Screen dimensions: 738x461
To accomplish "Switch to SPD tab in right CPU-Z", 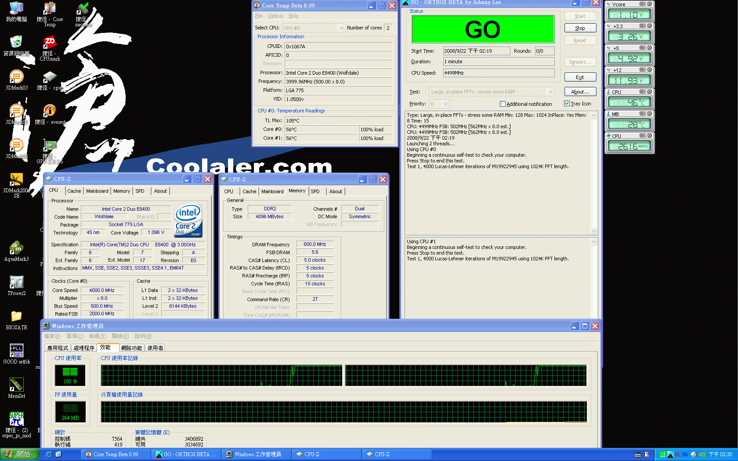I will click(x=315, y=191).
